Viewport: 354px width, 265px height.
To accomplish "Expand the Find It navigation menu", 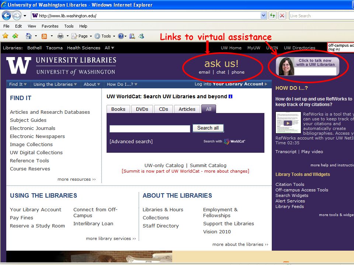I will [x=18, y=84].
